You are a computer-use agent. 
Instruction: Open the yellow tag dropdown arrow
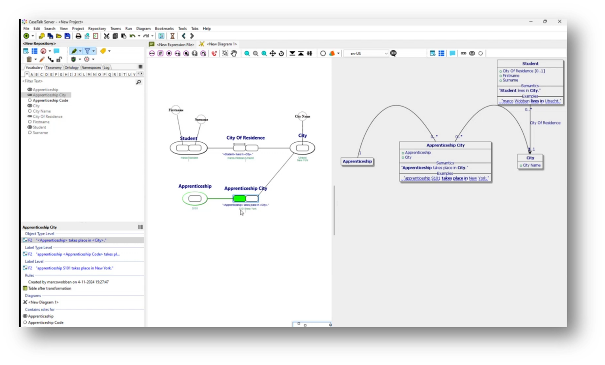coord(109,51)
